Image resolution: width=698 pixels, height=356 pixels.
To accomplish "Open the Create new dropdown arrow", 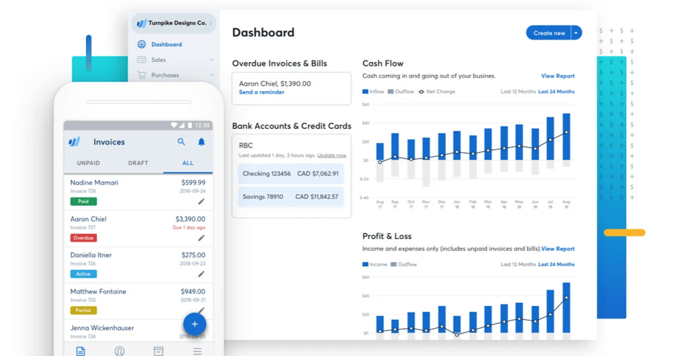I will [x=575, y=33].
